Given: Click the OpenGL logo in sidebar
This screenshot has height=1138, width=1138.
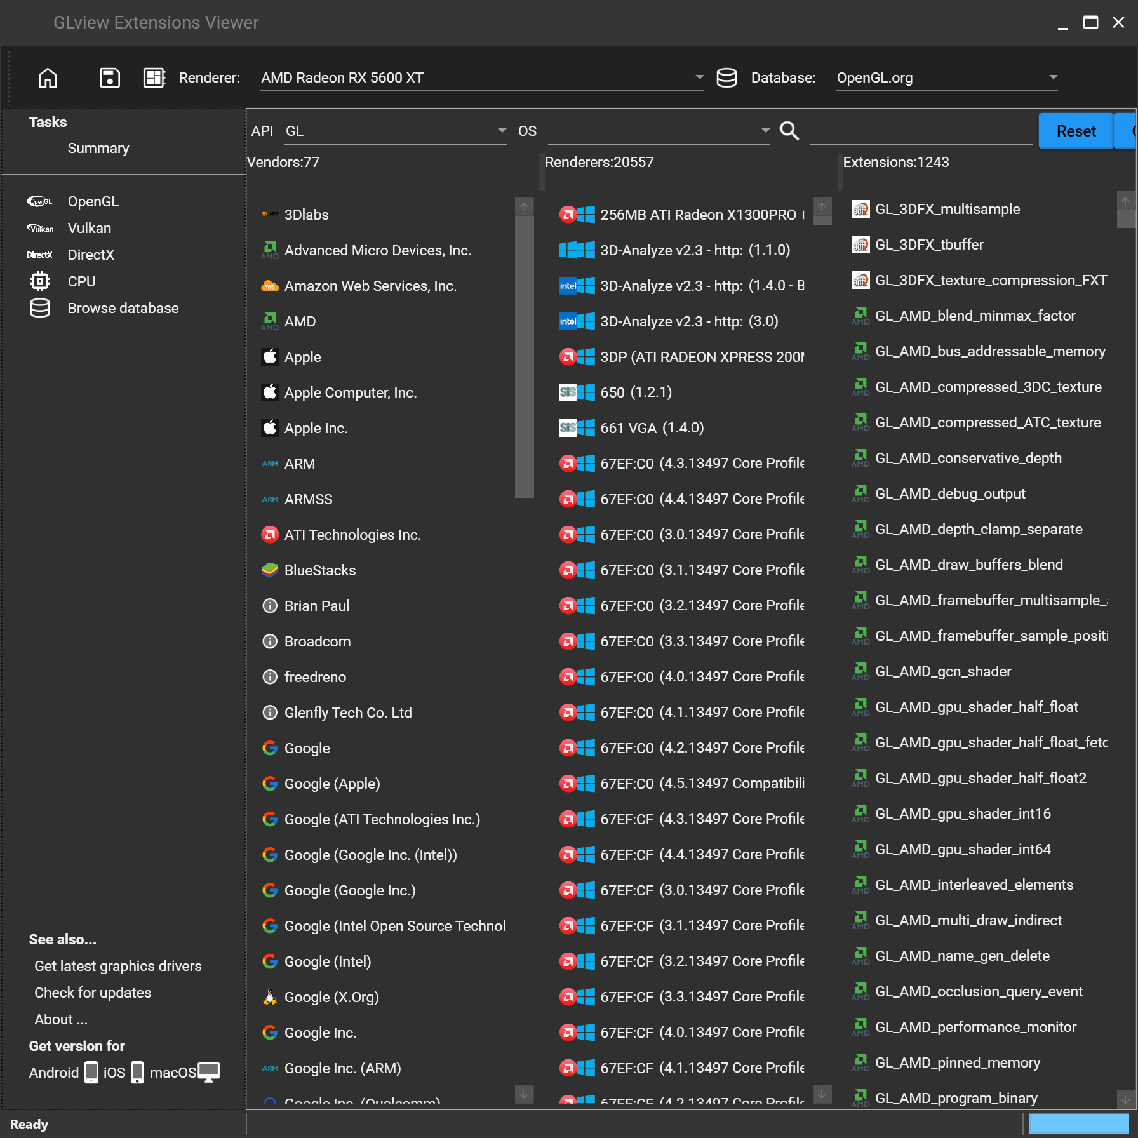Looking at the screenshot, I should (x=39, y=201).
